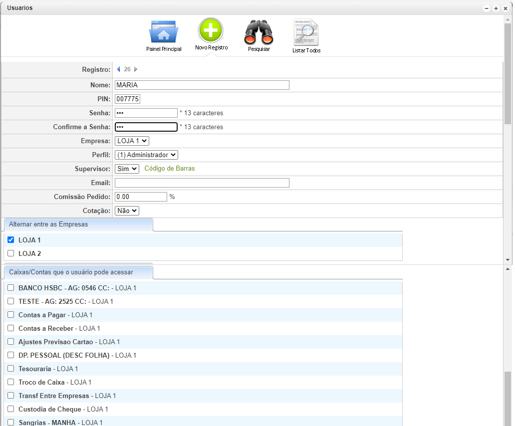The width and height of the screenshot is (515, 426).
Task: Click the Código de Barras link
Action: click(170, 169)
